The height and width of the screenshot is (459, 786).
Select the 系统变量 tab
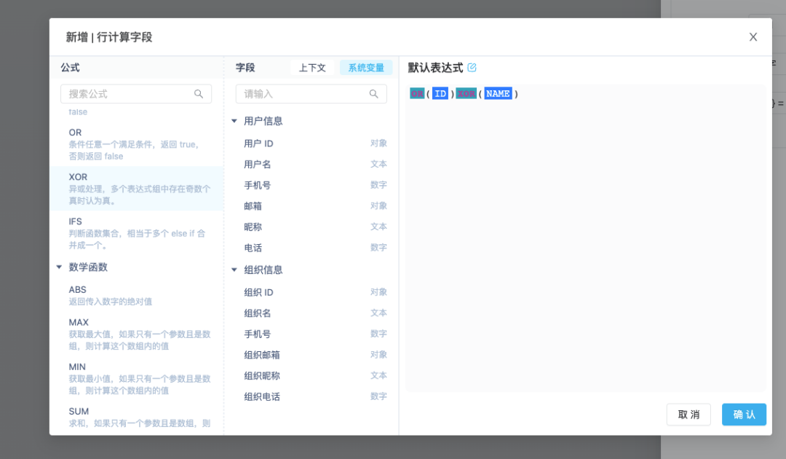366,68
